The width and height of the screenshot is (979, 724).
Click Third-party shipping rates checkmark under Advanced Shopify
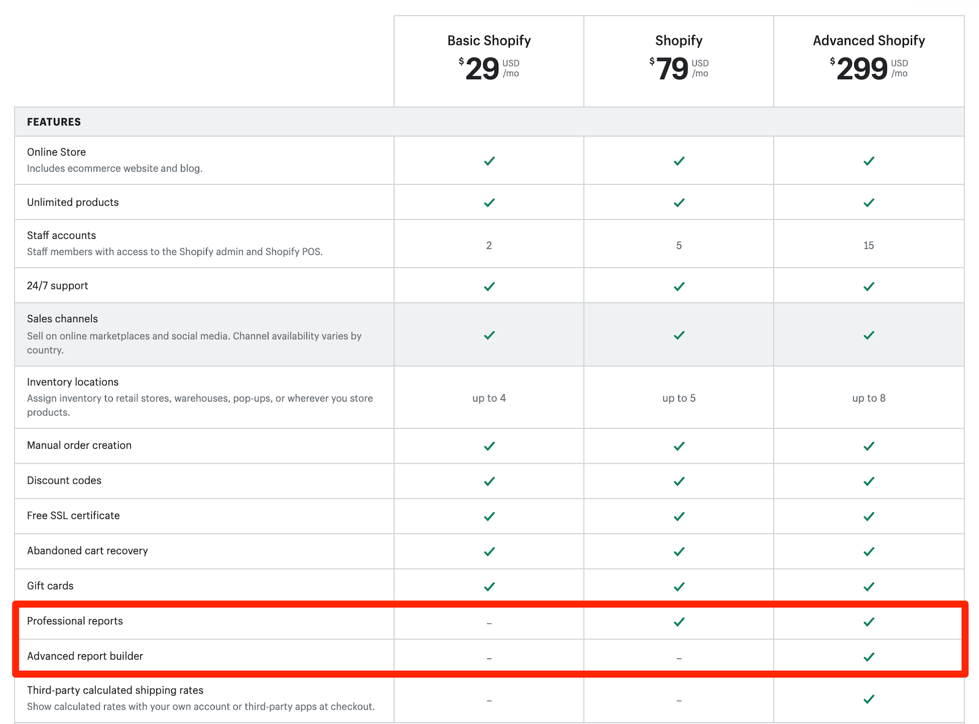coord(868,699)
